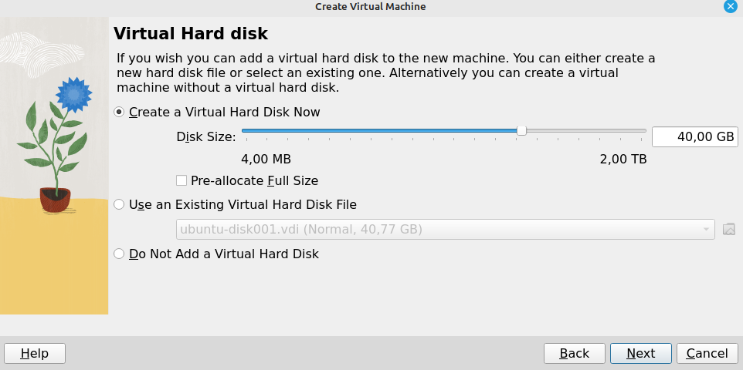Open the ubuntu-disk001.vdi disk dropdown

[445, 229]
